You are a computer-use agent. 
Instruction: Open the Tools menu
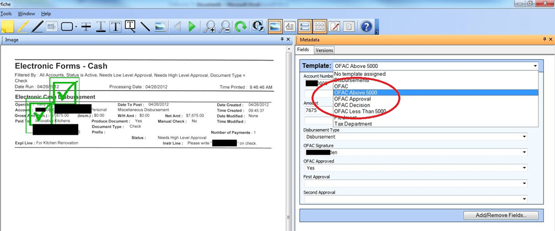(x=6, y=14)
